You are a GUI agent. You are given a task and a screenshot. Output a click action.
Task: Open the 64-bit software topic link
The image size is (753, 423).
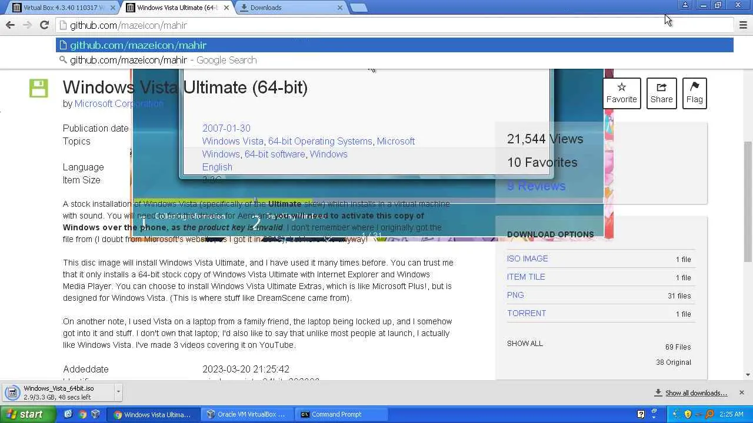click(275, 154)
